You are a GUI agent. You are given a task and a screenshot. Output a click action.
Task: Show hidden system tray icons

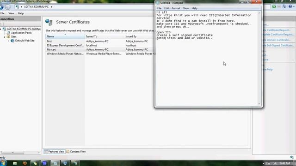point(263,163)
